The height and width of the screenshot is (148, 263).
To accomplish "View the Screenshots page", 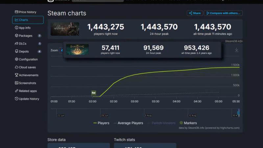I will [25, 83].
